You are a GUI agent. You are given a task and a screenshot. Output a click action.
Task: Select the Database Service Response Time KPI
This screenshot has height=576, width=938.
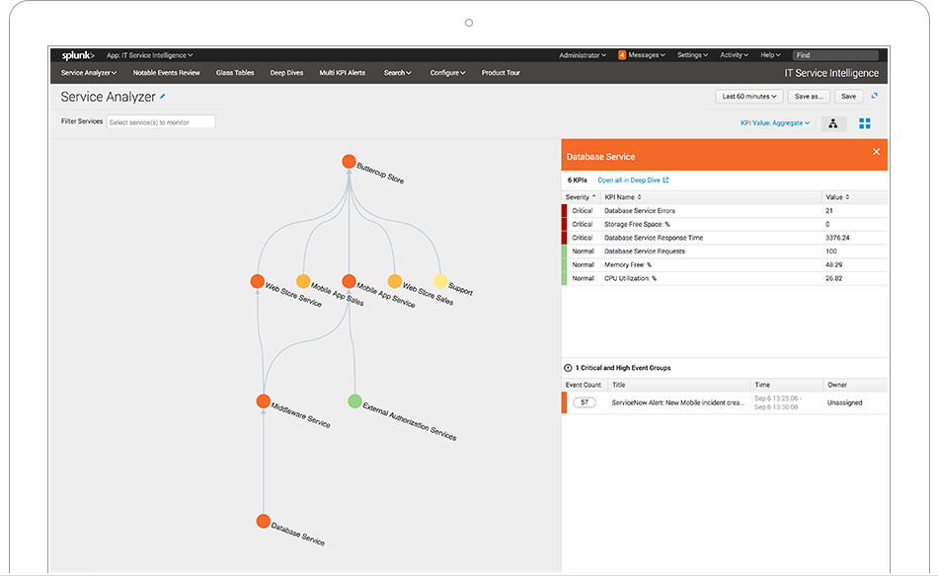[x=724, y=238]
